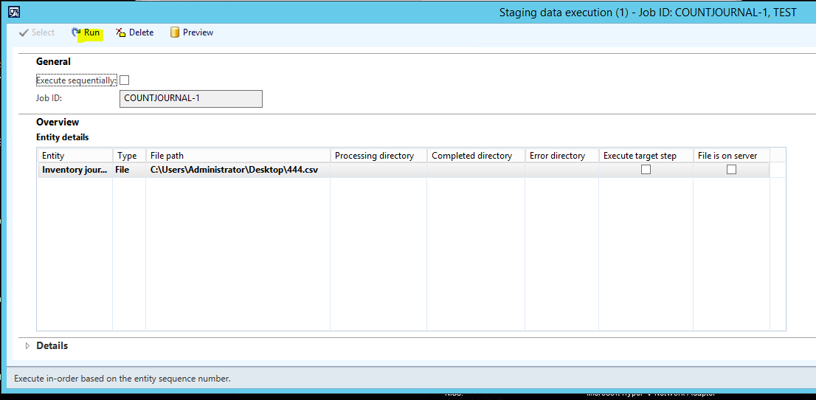The image size is (816, 400).
Task: Enable Execute target step checkbox
Action: click(646, 169)
